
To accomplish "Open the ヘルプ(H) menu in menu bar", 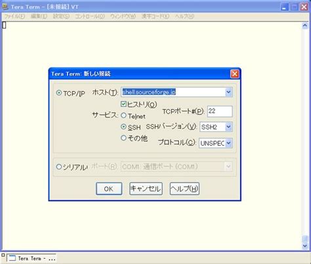I will 184,16.
